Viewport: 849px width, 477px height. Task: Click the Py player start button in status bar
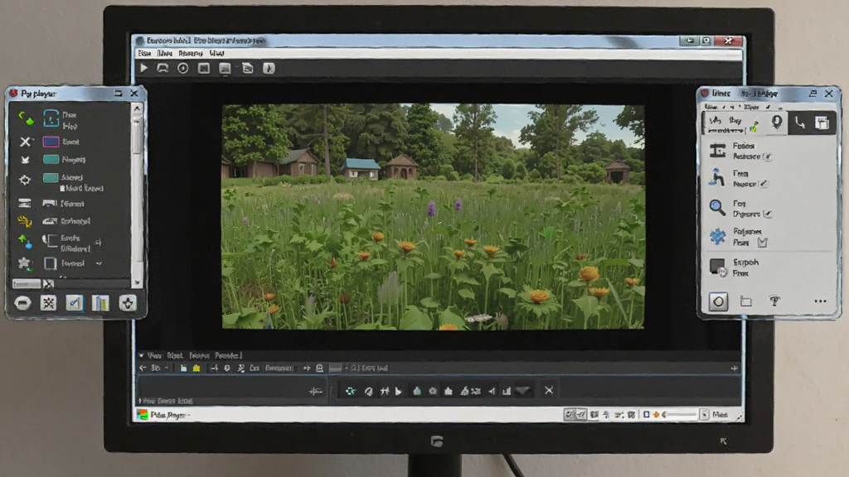(163, 415)
